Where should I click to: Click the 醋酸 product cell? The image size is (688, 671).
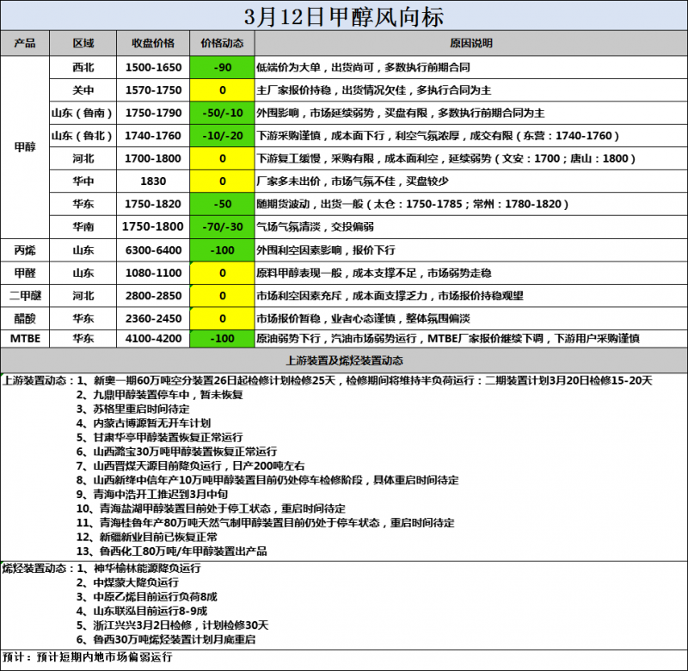coord(25,318)
